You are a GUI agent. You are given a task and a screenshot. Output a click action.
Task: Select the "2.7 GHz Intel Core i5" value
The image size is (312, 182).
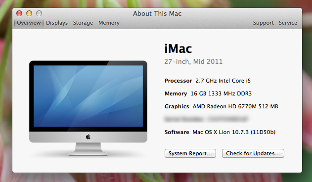[223, 81]
